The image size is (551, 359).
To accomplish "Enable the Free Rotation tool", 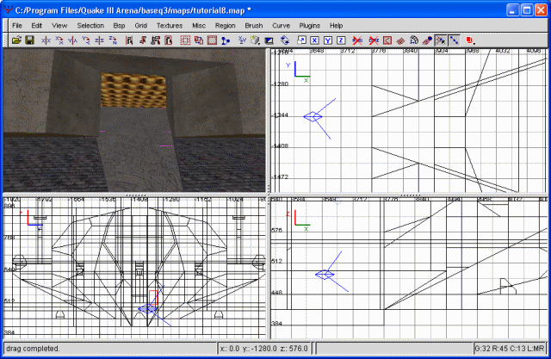I will [285, 40].
